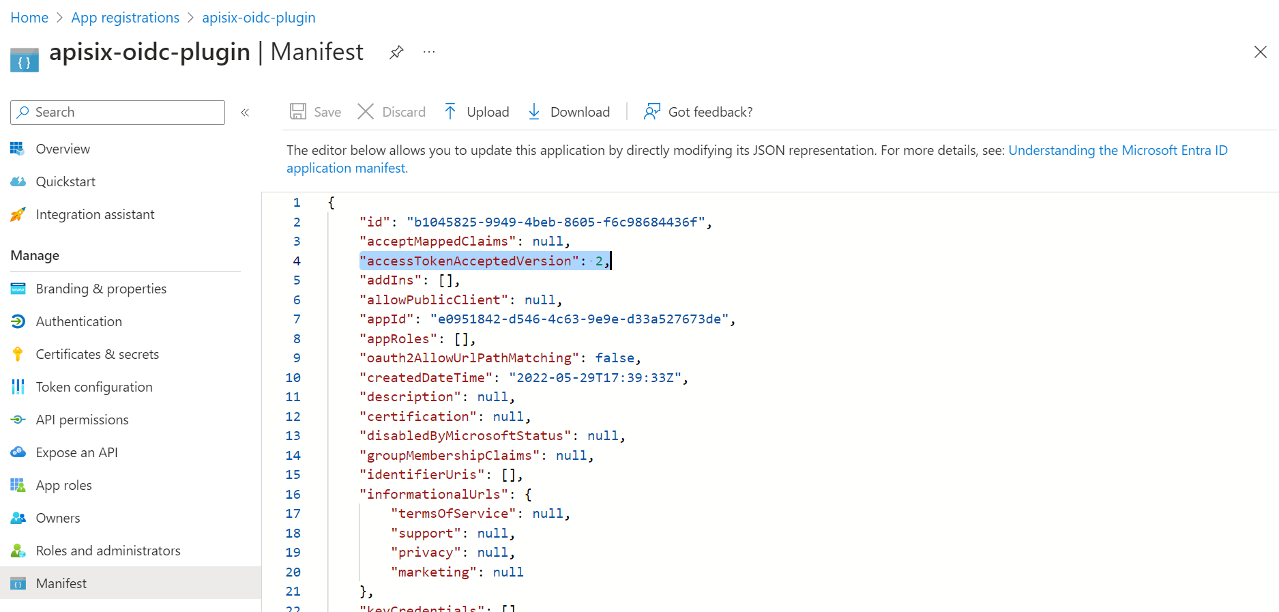Click apisix-oidc-plugin breadcrumb link
Screen dimensions: 1279x612
tap(259, 18)
